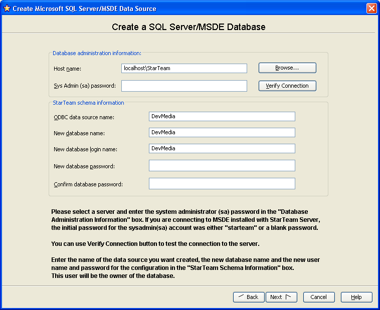Image resolution: width=380 pixels, height=310 pixels.
Task: Click 'New database password:' label
Action: pyautogui.click(x=84, y=166)
